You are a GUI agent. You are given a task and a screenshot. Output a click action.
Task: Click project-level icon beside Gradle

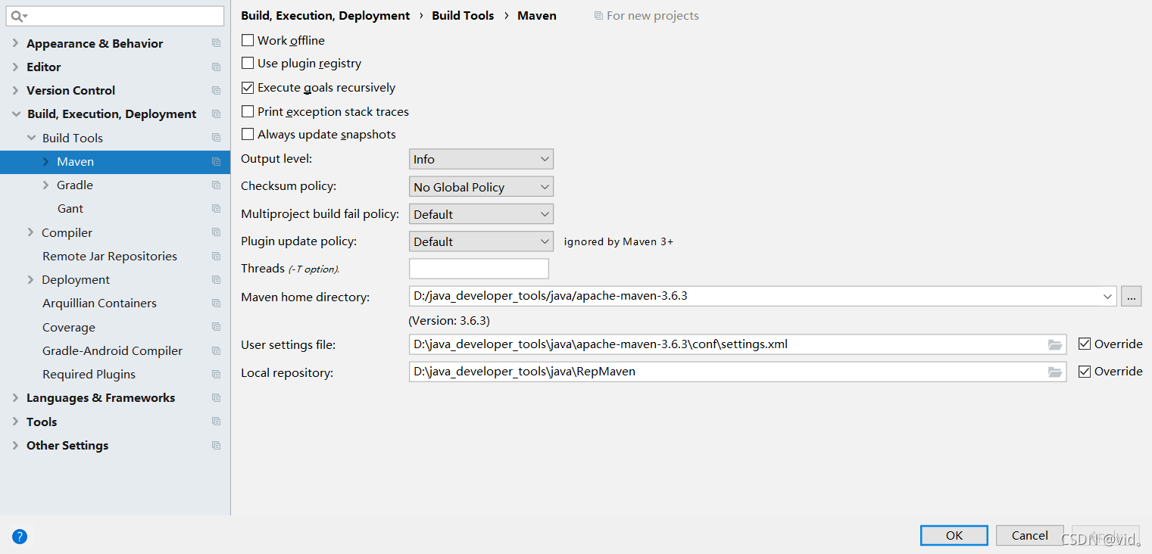pyautogui.click(x=217, y=185)
